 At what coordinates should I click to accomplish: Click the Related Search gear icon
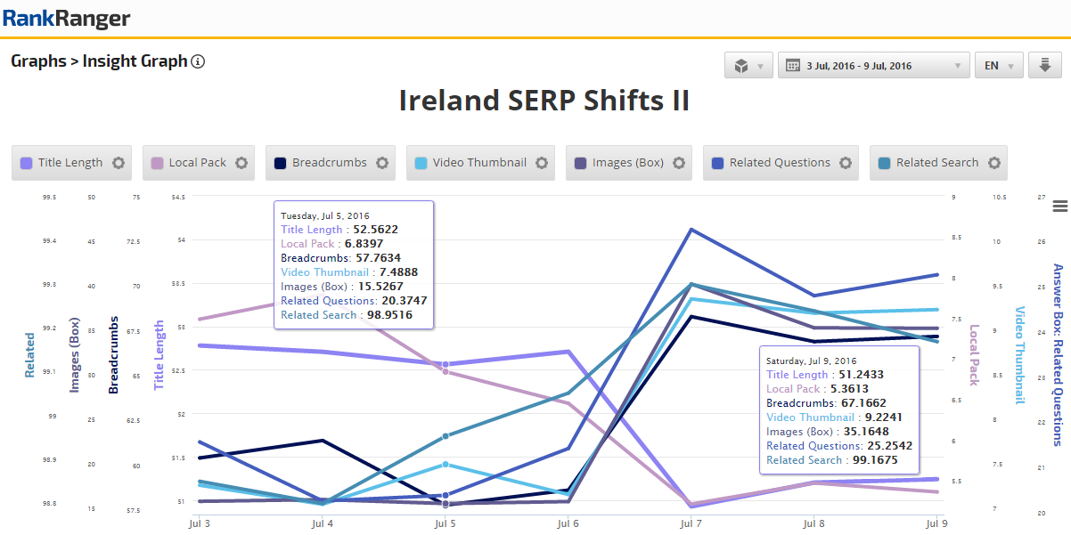coord(993,163)
